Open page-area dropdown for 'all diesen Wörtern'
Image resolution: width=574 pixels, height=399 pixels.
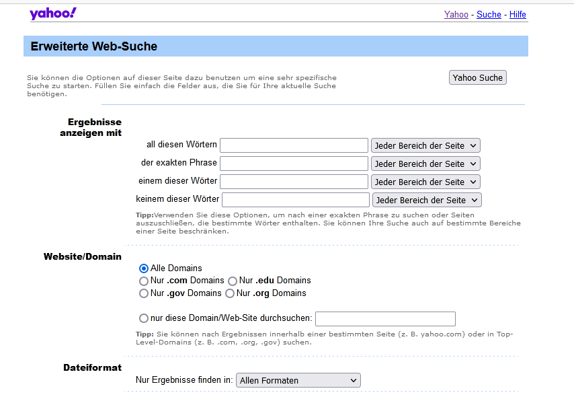click(x=425, y=145)
